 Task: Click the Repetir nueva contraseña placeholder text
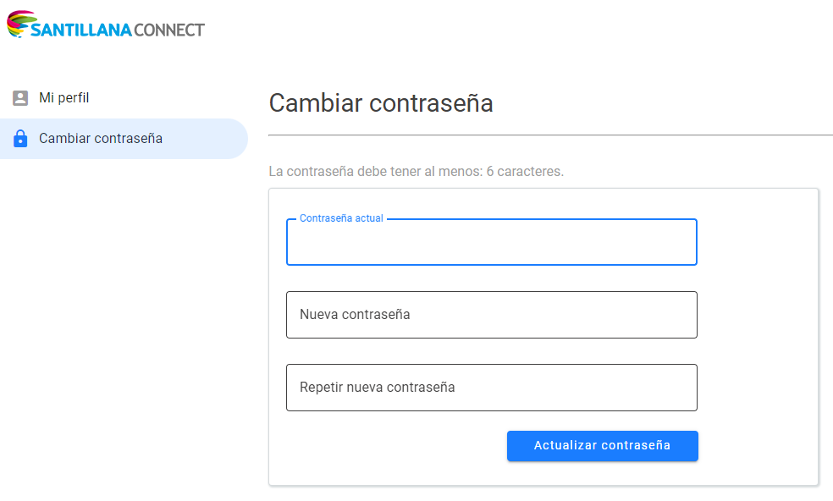point(377,388)
